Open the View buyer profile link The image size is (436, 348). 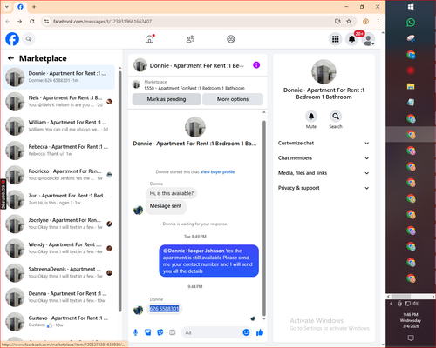coord(218,172)
